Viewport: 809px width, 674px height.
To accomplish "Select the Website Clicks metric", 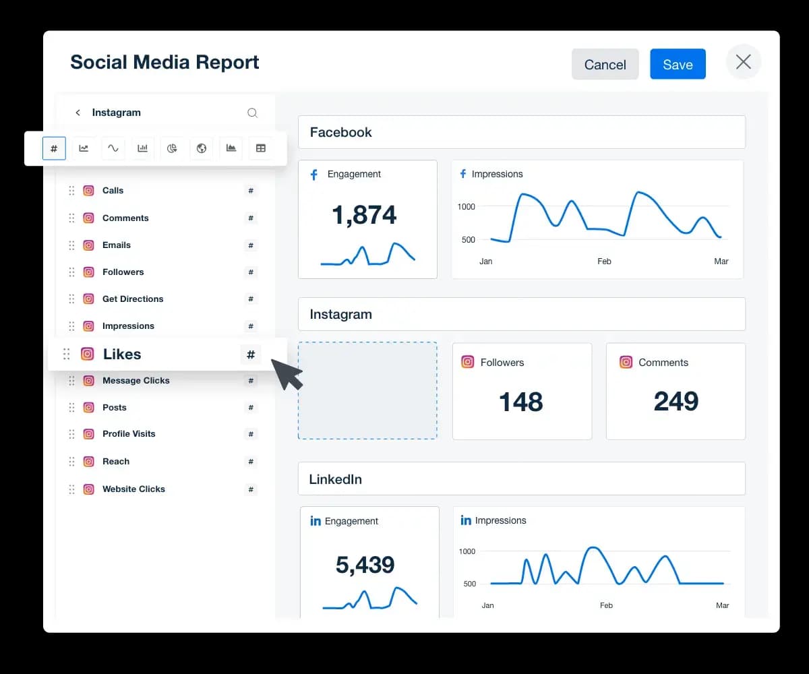I will [x=133, y=489].
